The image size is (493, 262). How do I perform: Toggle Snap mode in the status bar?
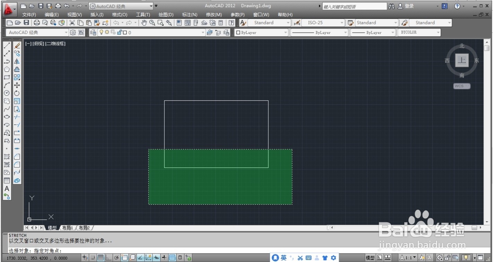pos(93,258)
